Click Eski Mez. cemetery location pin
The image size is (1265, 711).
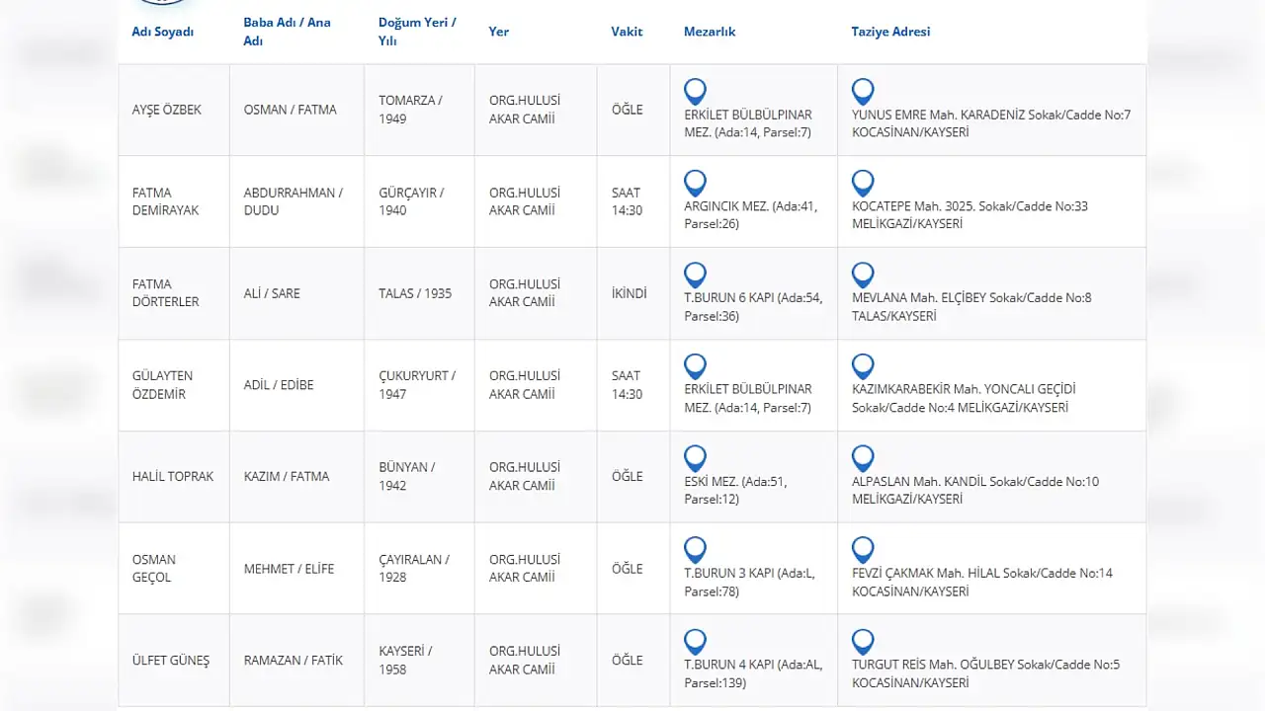click(x=695, y=458)
